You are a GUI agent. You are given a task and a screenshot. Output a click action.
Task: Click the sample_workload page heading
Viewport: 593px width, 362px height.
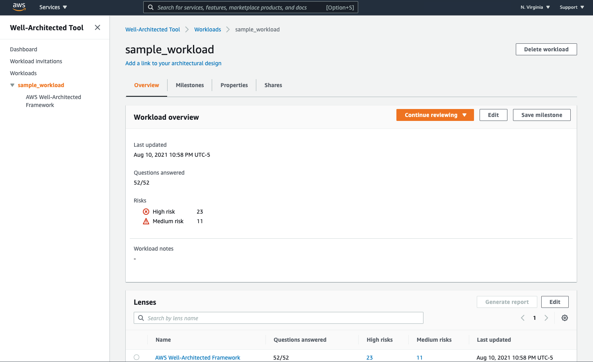click(x=170, y=49)
